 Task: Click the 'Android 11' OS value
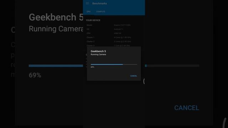tap(119, 29)
